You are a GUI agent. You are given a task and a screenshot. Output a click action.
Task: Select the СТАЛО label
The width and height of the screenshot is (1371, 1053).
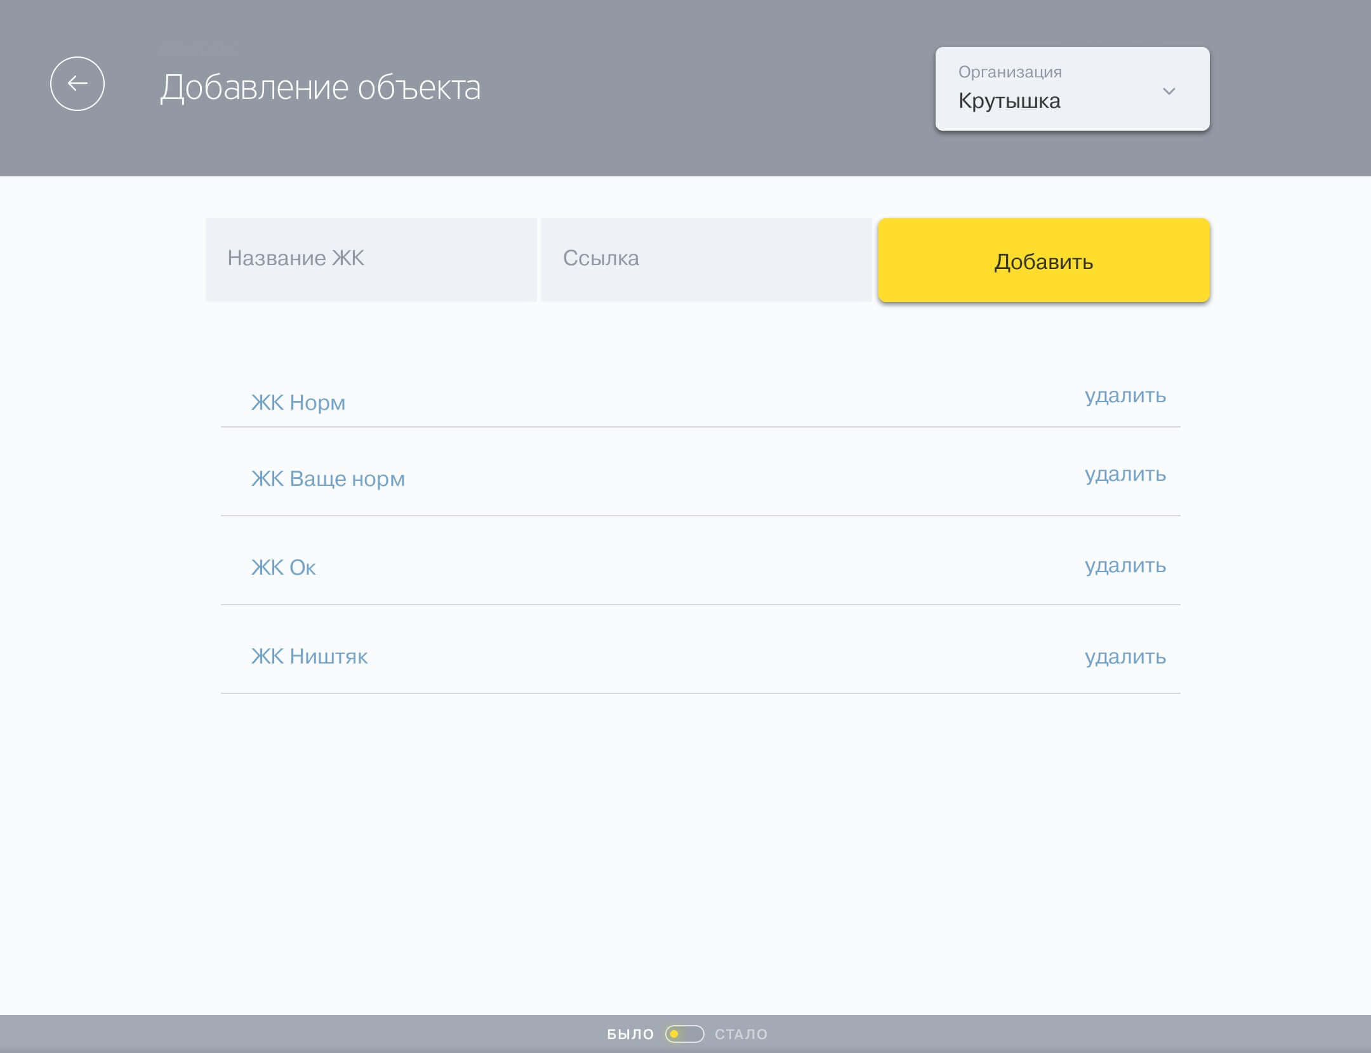pyautogui.click(x=741, y=1034)
